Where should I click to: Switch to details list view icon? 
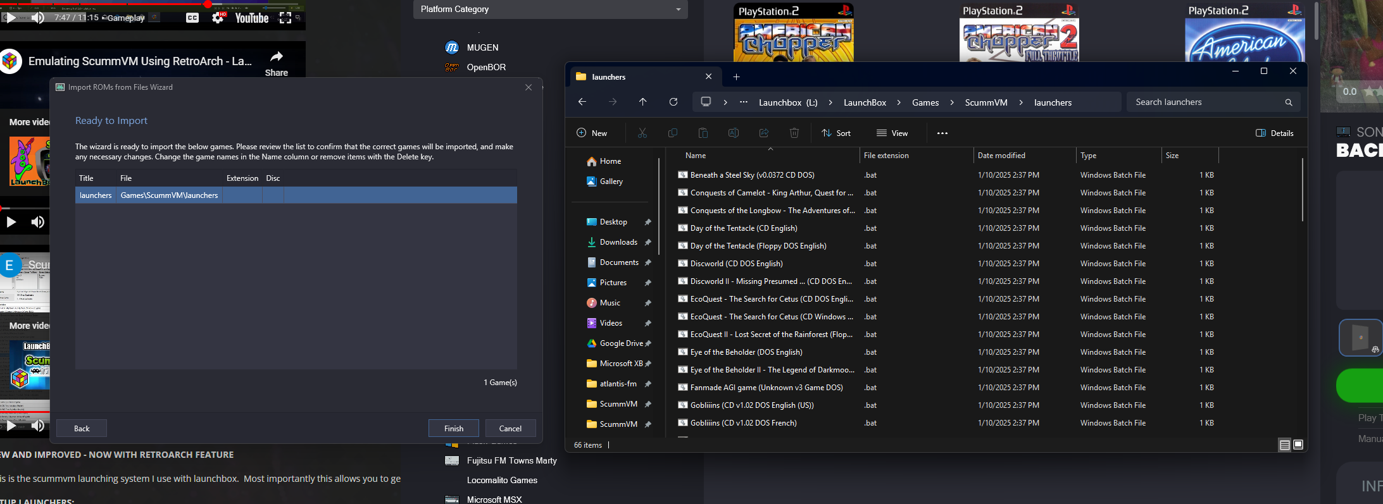(x=1284, y=445)
